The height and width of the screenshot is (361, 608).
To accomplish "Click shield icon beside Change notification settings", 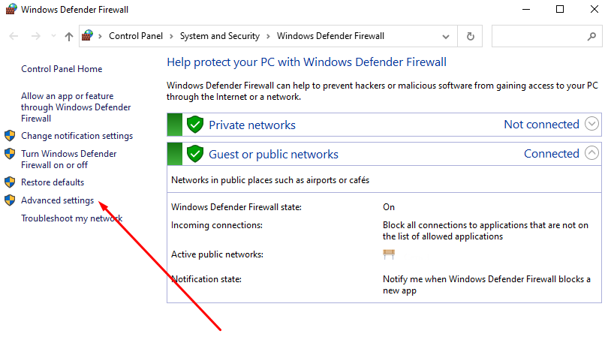I will (10, 136).
